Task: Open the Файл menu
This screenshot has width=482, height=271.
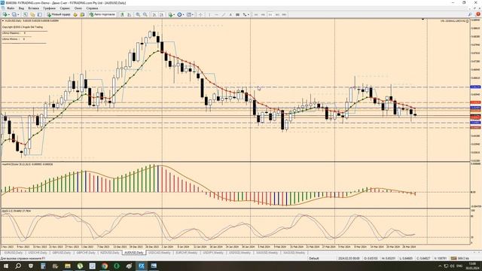Action: pos(11,8)
